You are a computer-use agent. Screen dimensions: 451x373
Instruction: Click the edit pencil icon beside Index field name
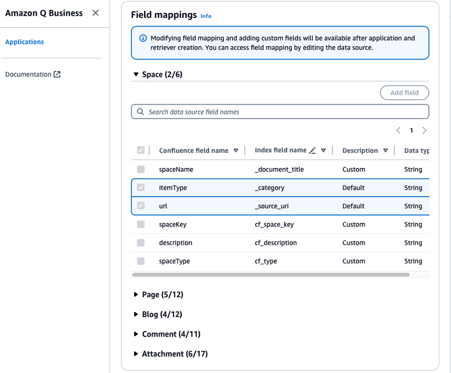click(312, 151)
